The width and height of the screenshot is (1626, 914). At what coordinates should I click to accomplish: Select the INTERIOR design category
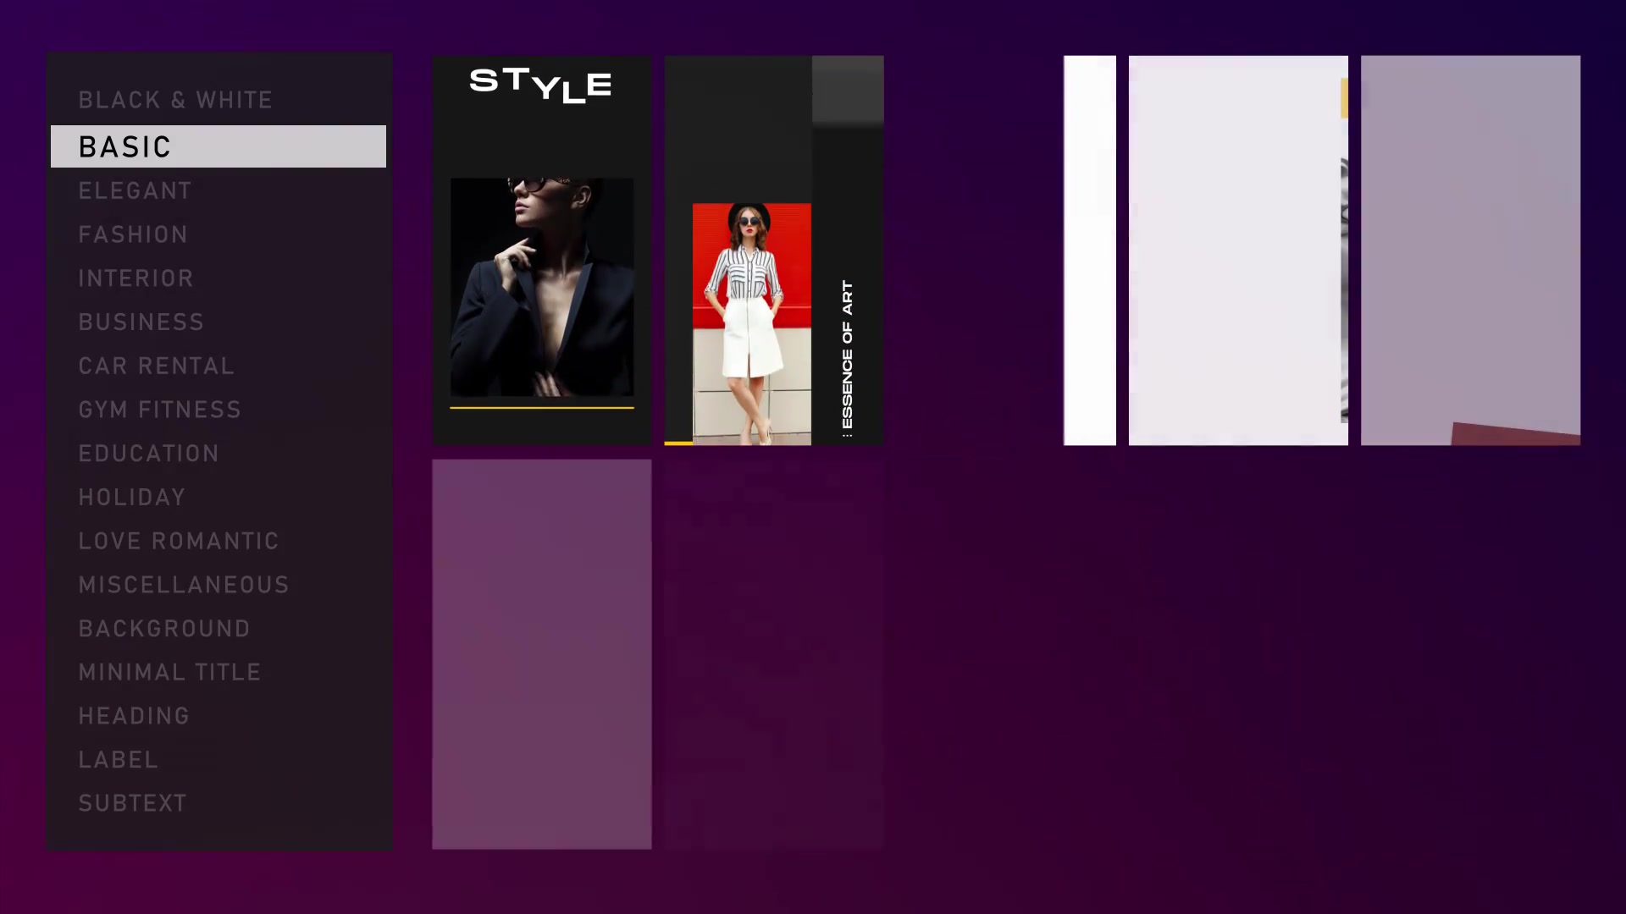(136, 278)
